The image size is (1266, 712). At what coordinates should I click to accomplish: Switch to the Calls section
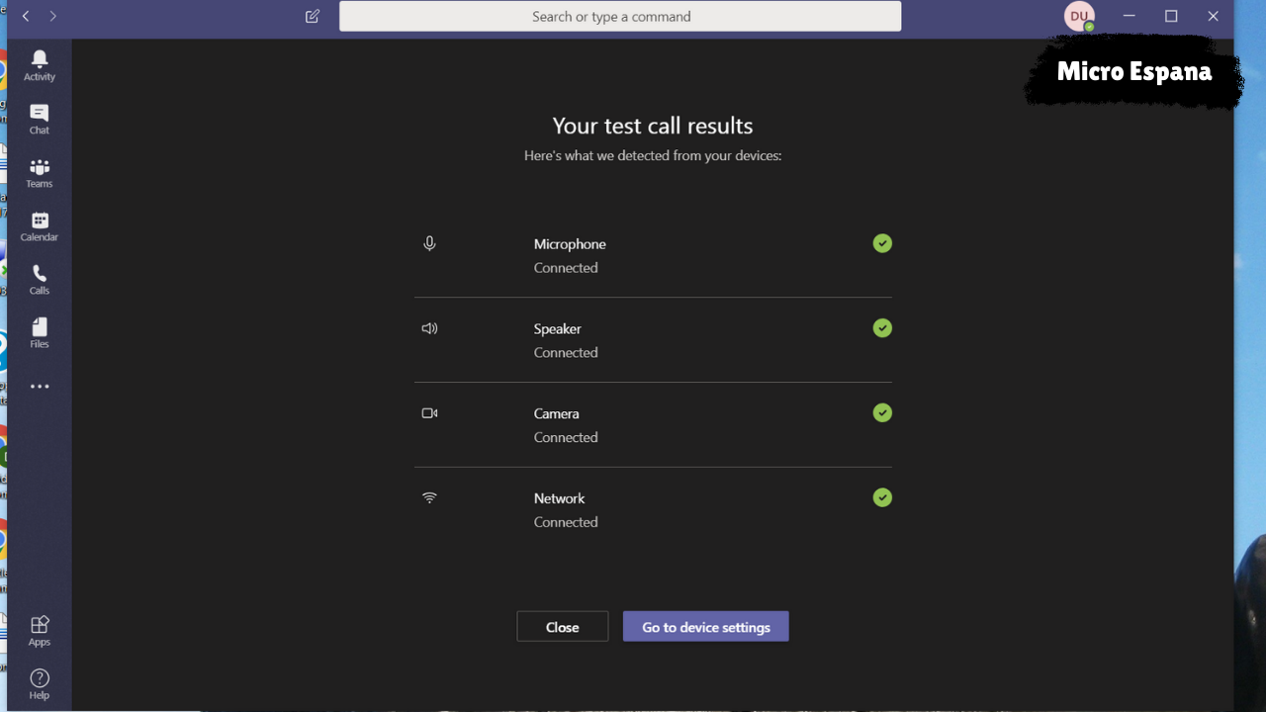click(x=40, y=279)
